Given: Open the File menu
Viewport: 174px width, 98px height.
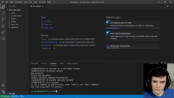Looking at the screenshot, I should [x=7, y=2].
